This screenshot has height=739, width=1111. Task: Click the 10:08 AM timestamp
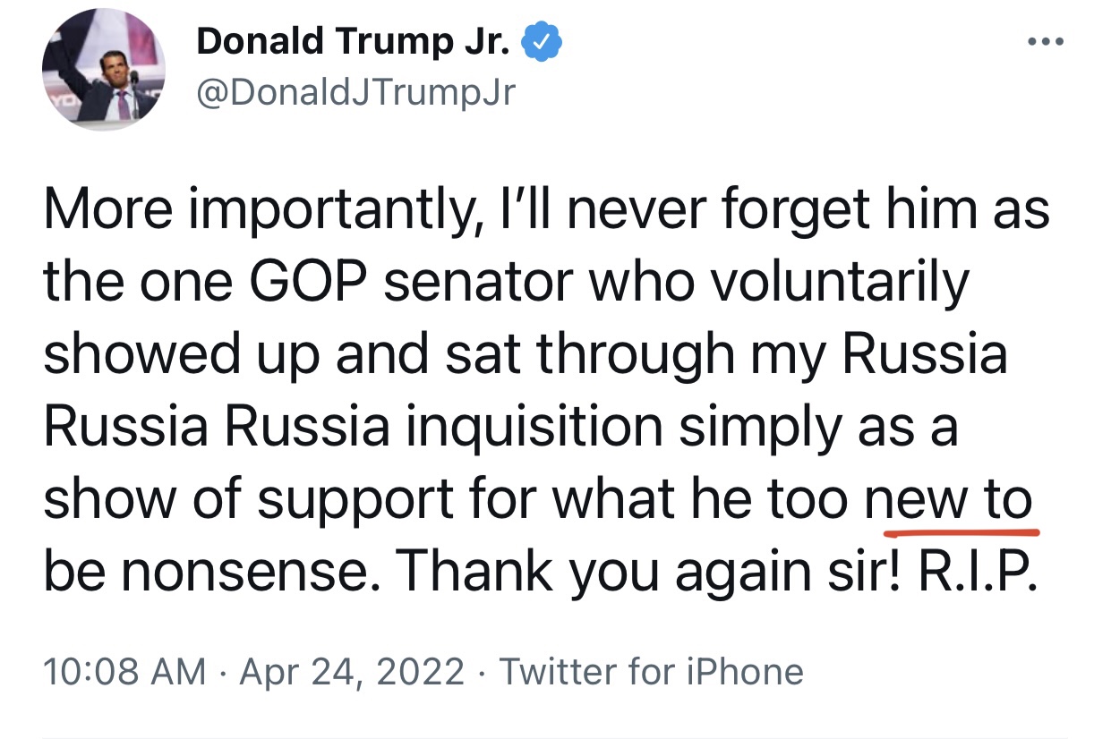[x=124, y=671]
